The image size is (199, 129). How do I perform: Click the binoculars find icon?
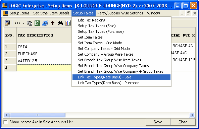click(x=60, y=23)
